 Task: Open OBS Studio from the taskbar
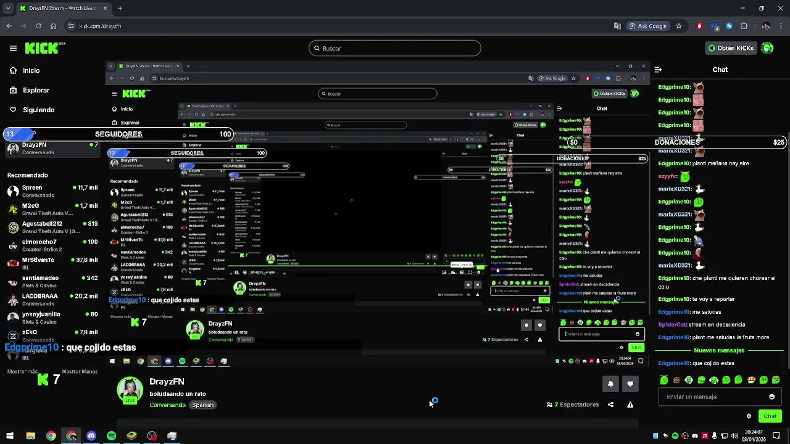click(x=152, y=436)
